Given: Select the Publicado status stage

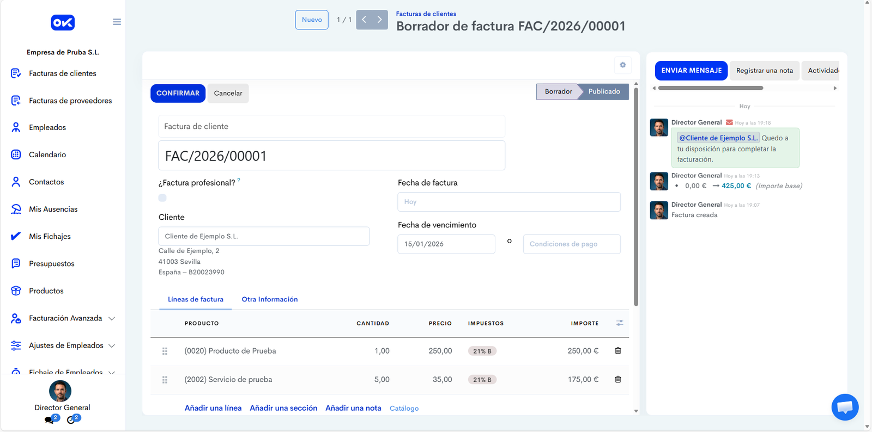Looking at the screenshot, I should click(604, 91).
